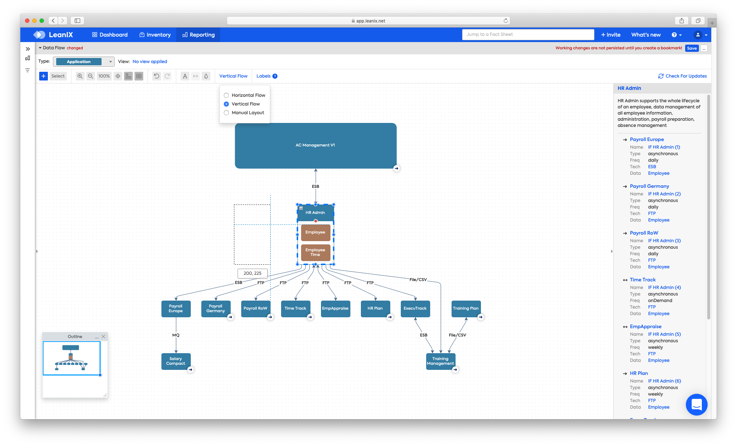Click the zoom out magnifier icon
This screenshot has height=446, width=737.
coord(91,76)
